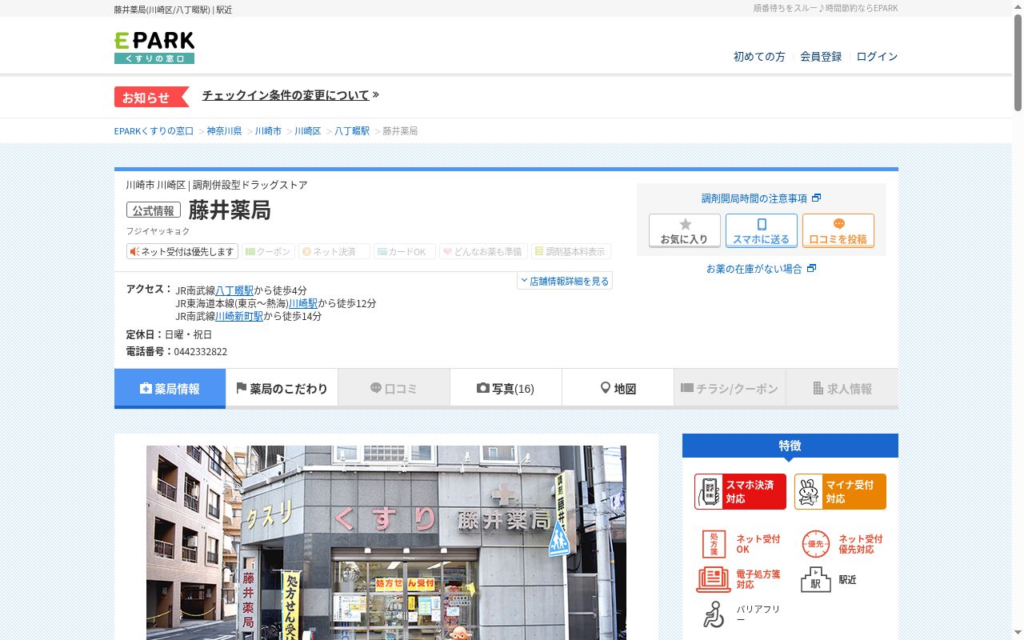This screenshot has height=640, width=1024.
Task: Click the EPARK くすりの窓口 logo
Action: (x=154, y=48)
